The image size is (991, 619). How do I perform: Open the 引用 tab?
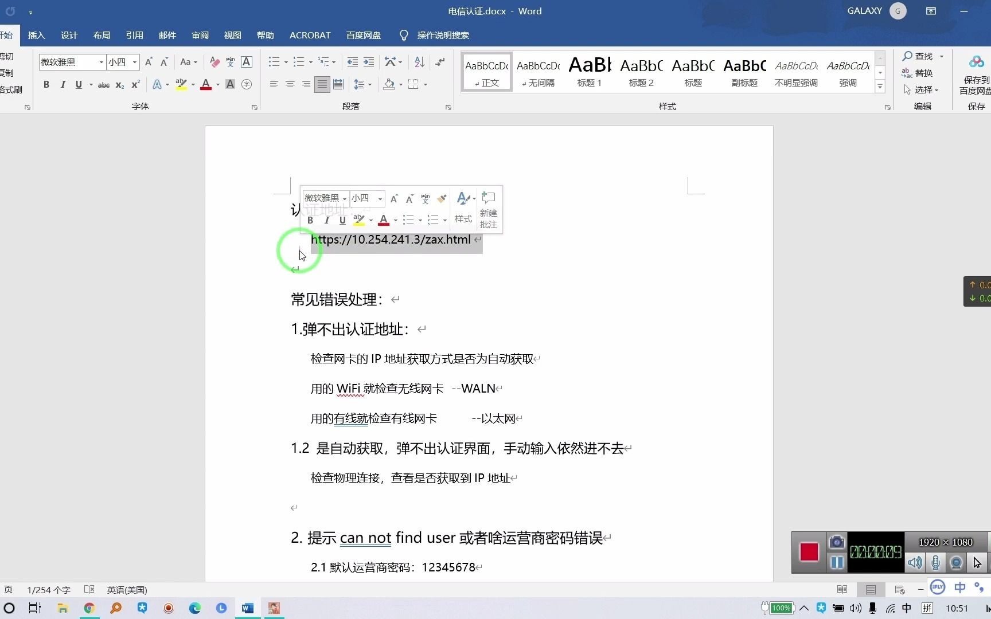[134, 36]
